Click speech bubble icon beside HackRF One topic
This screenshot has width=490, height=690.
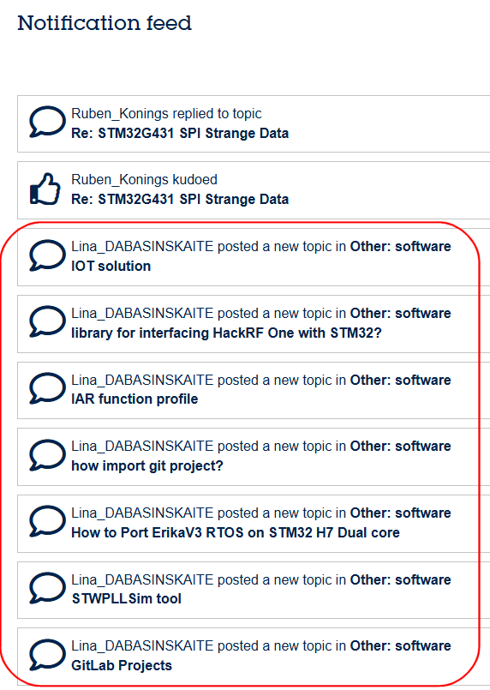(47, 321)
